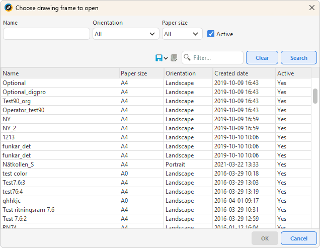Click the save icon in the toolbar
The image size is (320, 248).
[159, 58]
